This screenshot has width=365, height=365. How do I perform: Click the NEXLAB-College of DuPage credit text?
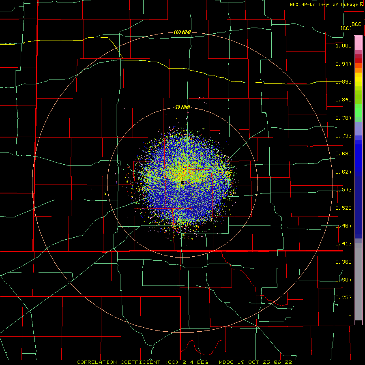[x=324, y=4]
